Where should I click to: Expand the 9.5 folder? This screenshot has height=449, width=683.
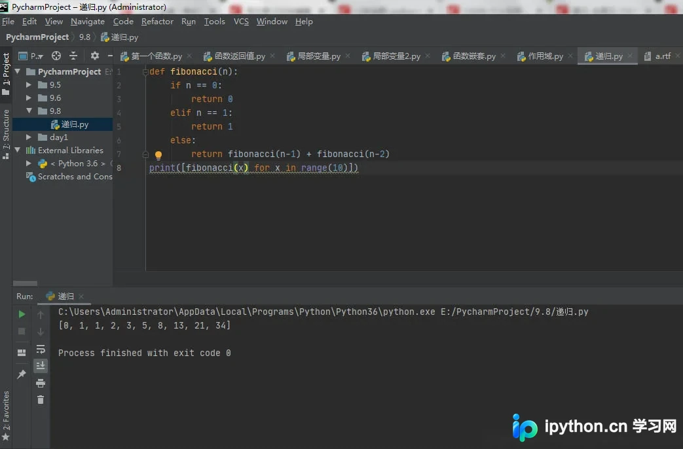29,85
